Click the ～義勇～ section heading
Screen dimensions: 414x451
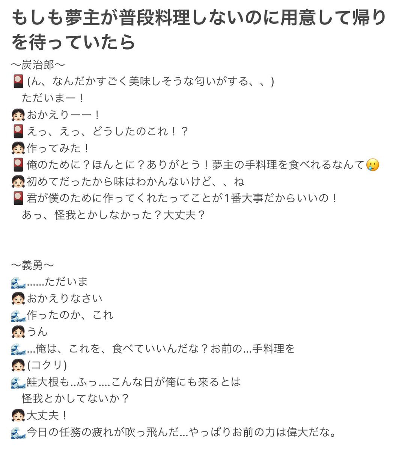(x=32, y=265)
